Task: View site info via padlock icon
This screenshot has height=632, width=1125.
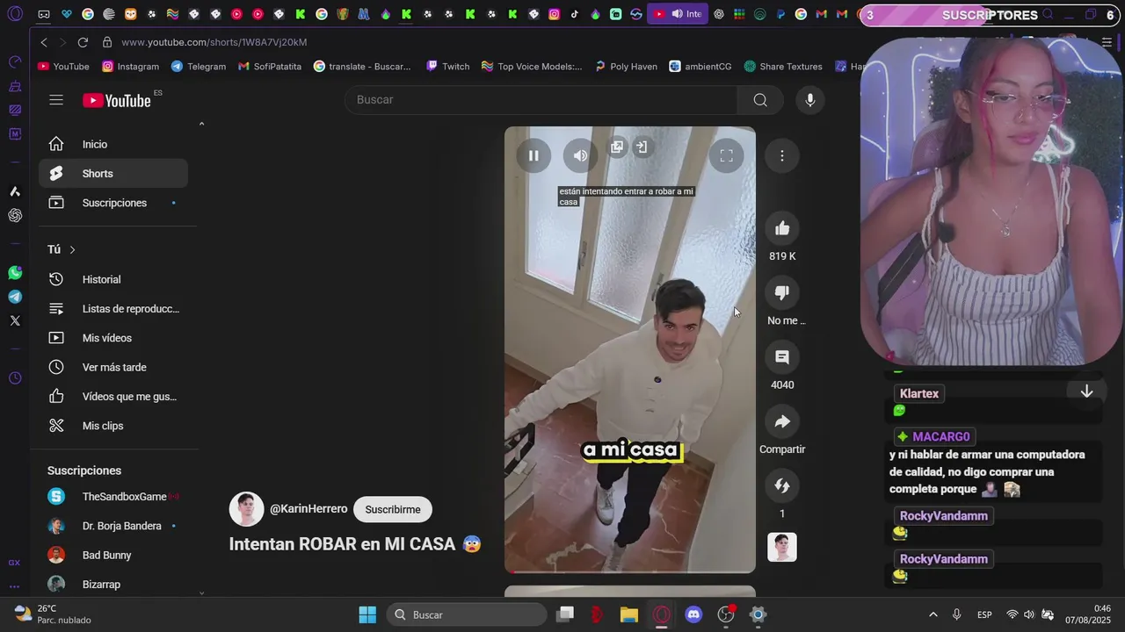Action: (106, 42)
